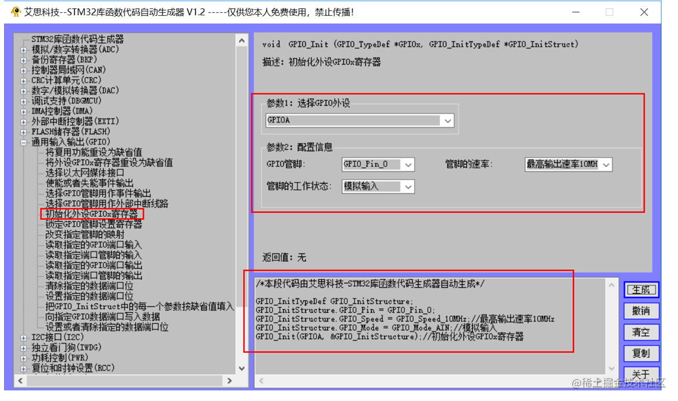Collapse the 通用输入输出(GPIO) node
Viewport: 678px width, 401px height.
coord(24,143)
